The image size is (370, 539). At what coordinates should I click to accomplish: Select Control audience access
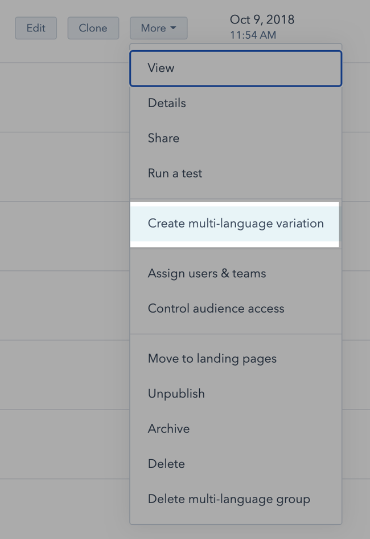coord(236,309)
